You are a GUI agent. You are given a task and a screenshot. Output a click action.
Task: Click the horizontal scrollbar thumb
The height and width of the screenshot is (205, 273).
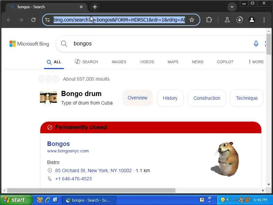tap(91, 191)
